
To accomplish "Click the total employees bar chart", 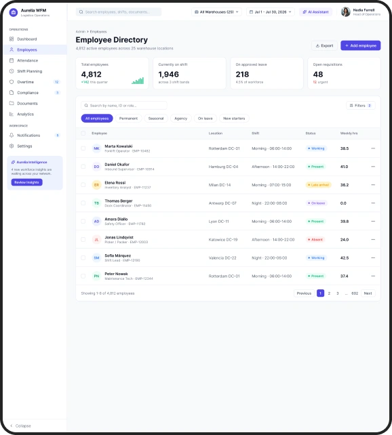I will 138,81.
